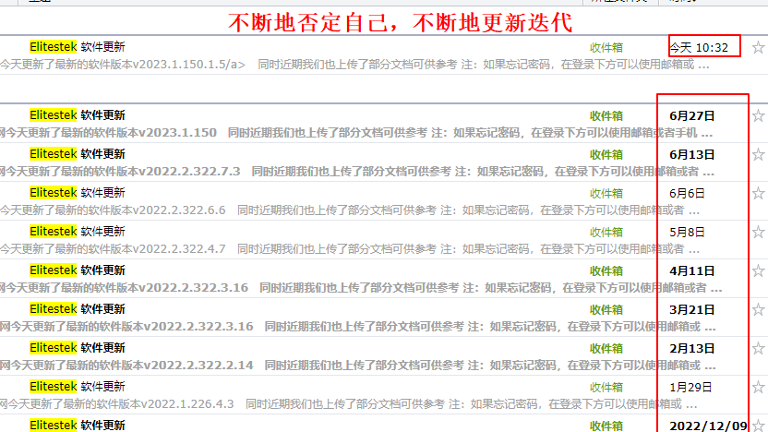Click the 6月27日 date
This screenshot has width=768, height=432.
(692, 115)
